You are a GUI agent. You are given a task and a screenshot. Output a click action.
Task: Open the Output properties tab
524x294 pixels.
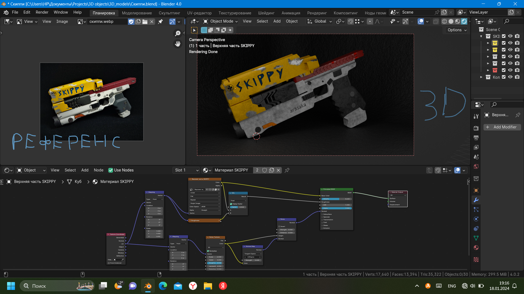click(476, 138)
